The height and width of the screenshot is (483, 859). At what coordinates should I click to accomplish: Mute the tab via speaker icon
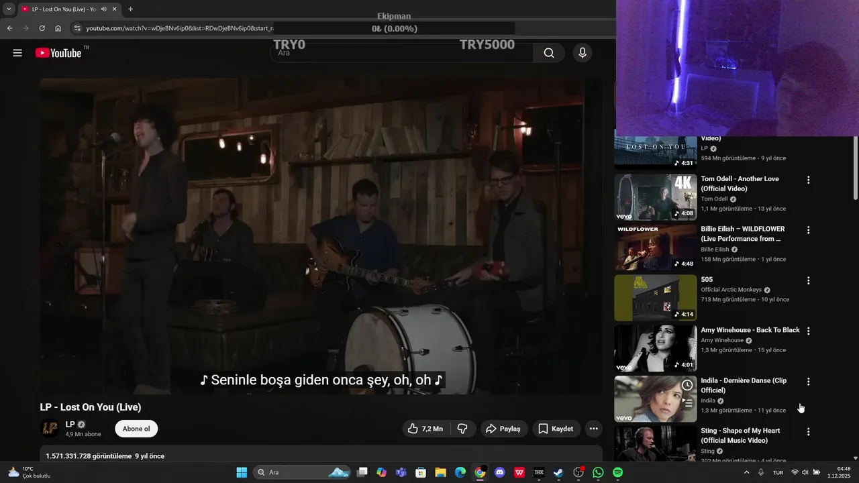click(103, 9)
